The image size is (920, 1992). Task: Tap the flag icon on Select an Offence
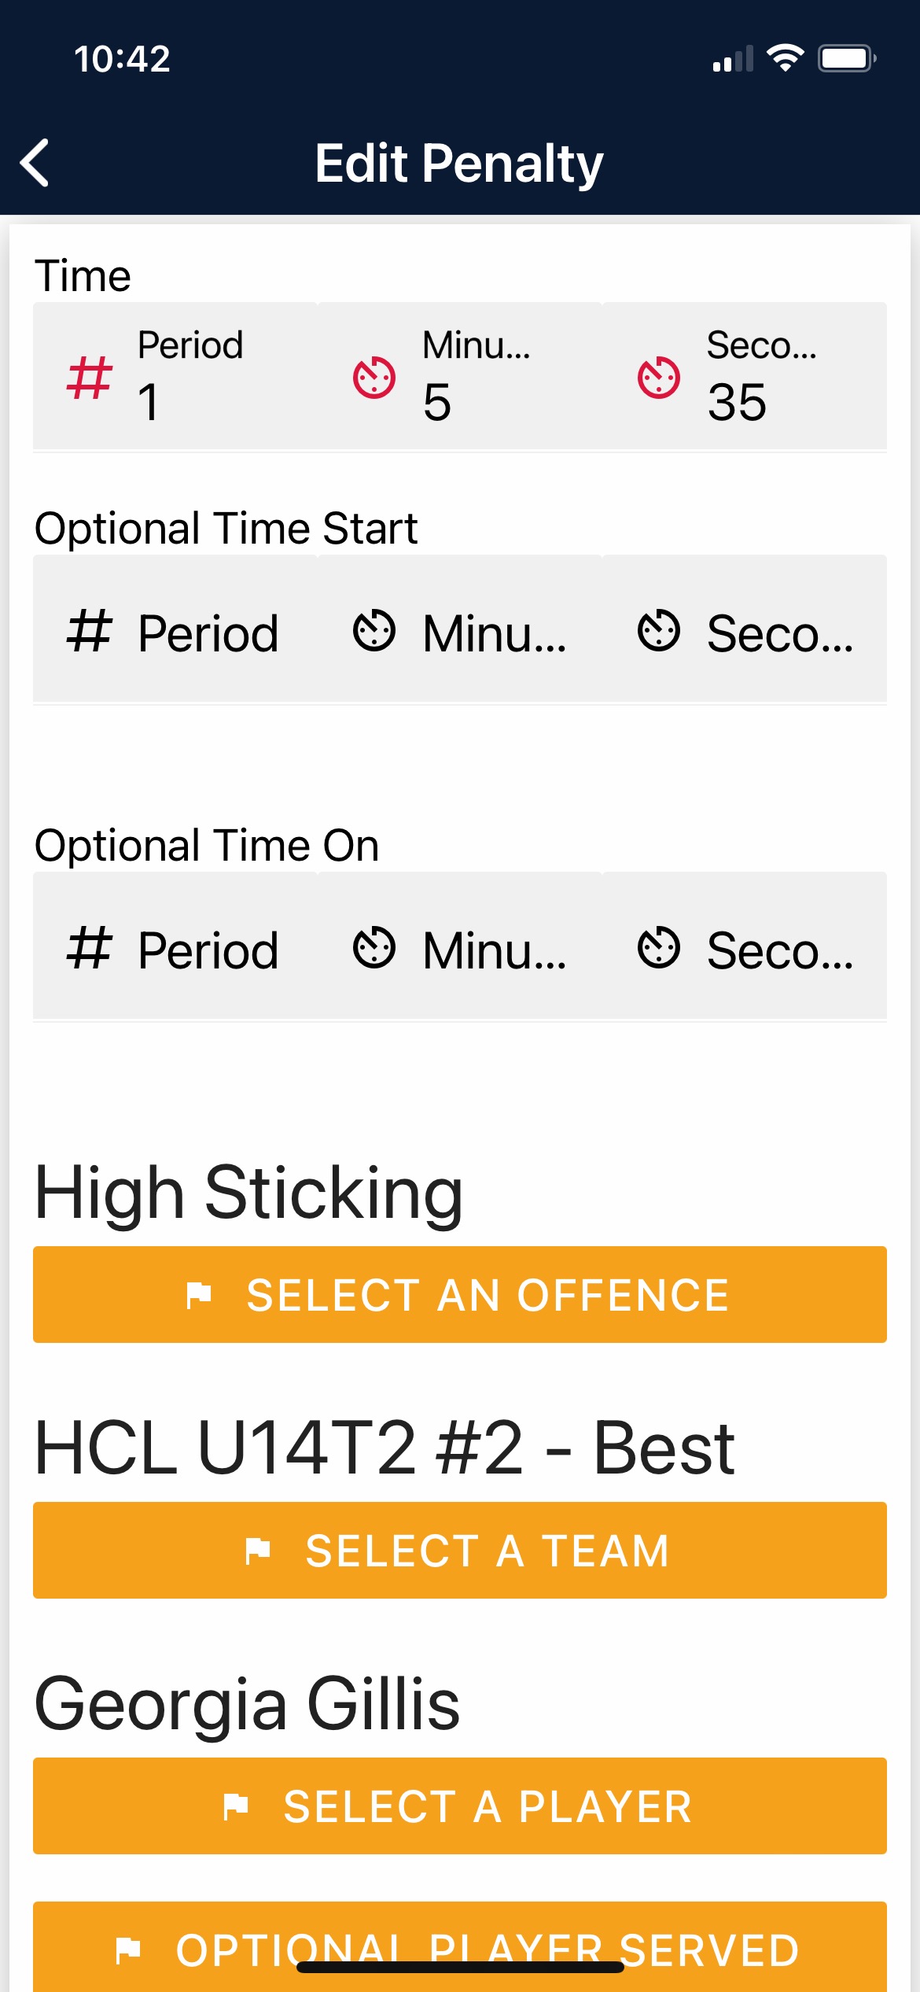[199, 1295]
